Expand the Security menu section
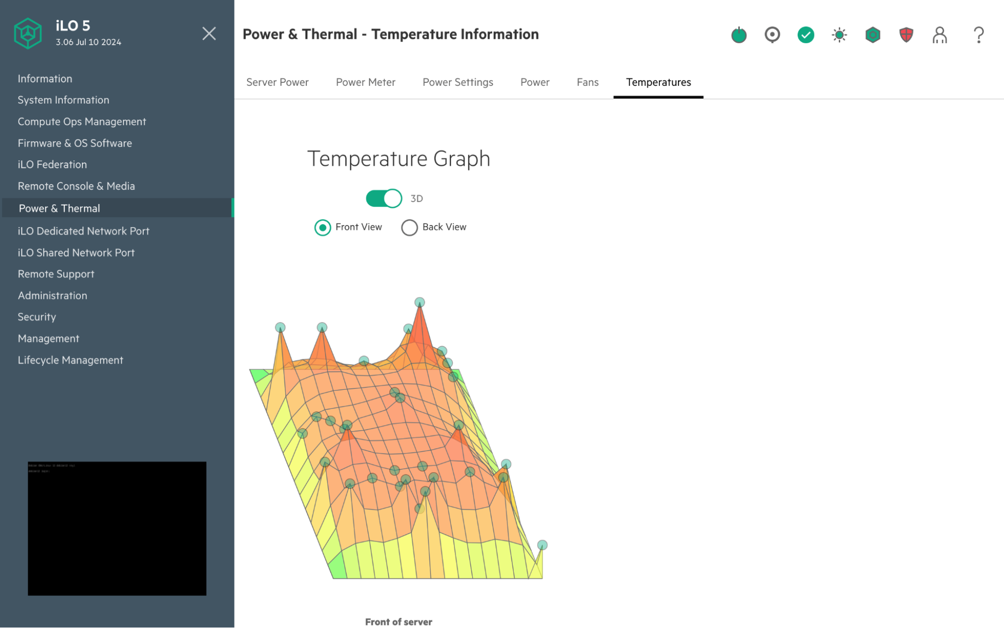This screenshot has height=628, width=1004. (38, 316)
